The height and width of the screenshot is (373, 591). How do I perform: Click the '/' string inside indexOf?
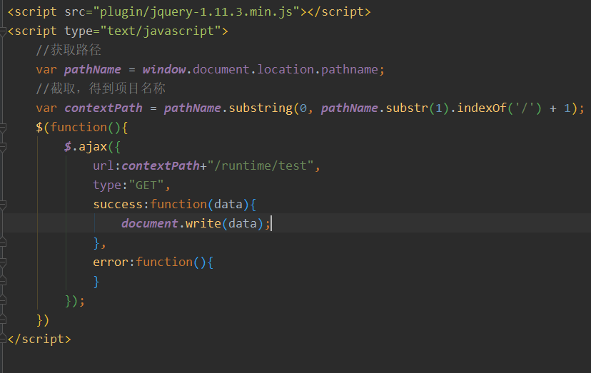pos(525,108)
